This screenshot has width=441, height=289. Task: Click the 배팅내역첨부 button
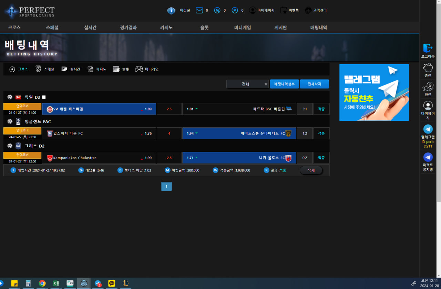[284, 84]
